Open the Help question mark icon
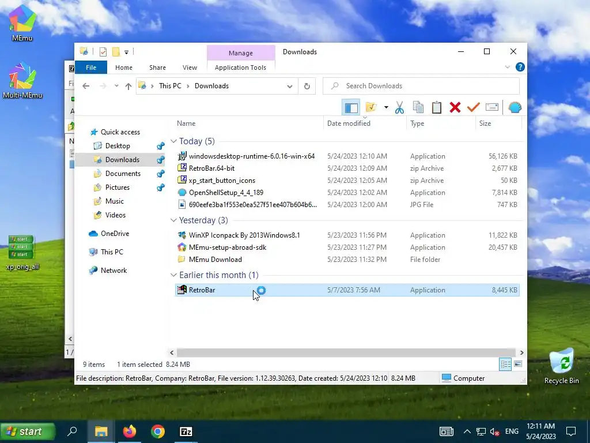 [520, 67]
